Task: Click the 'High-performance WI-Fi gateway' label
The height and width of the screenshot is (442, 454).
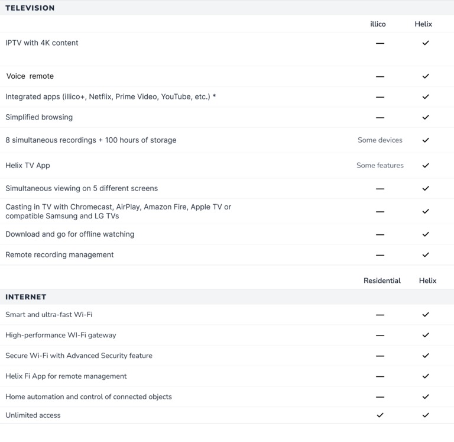Action: (x=60, y=335)
